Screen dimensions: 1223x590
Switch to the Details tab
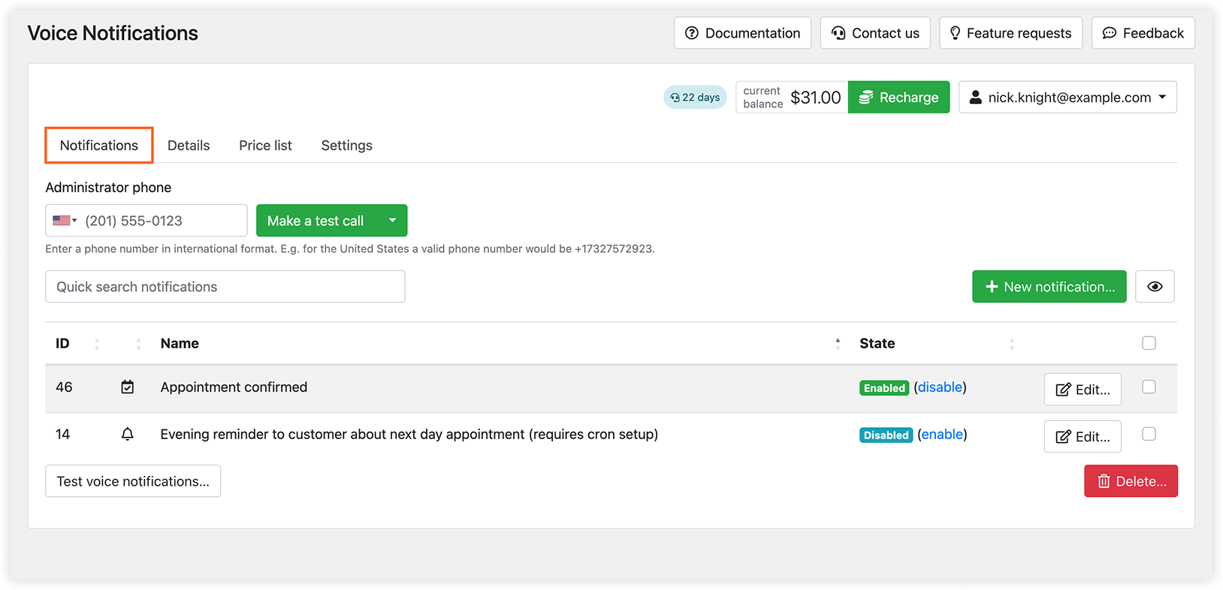189,146
